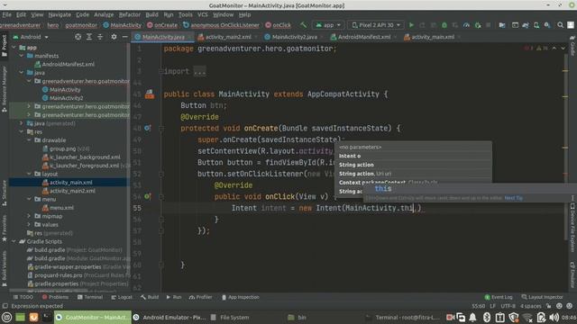The image size is (577, 324).
Task: Expand the java (generated) folder
Action: point(22,123)
